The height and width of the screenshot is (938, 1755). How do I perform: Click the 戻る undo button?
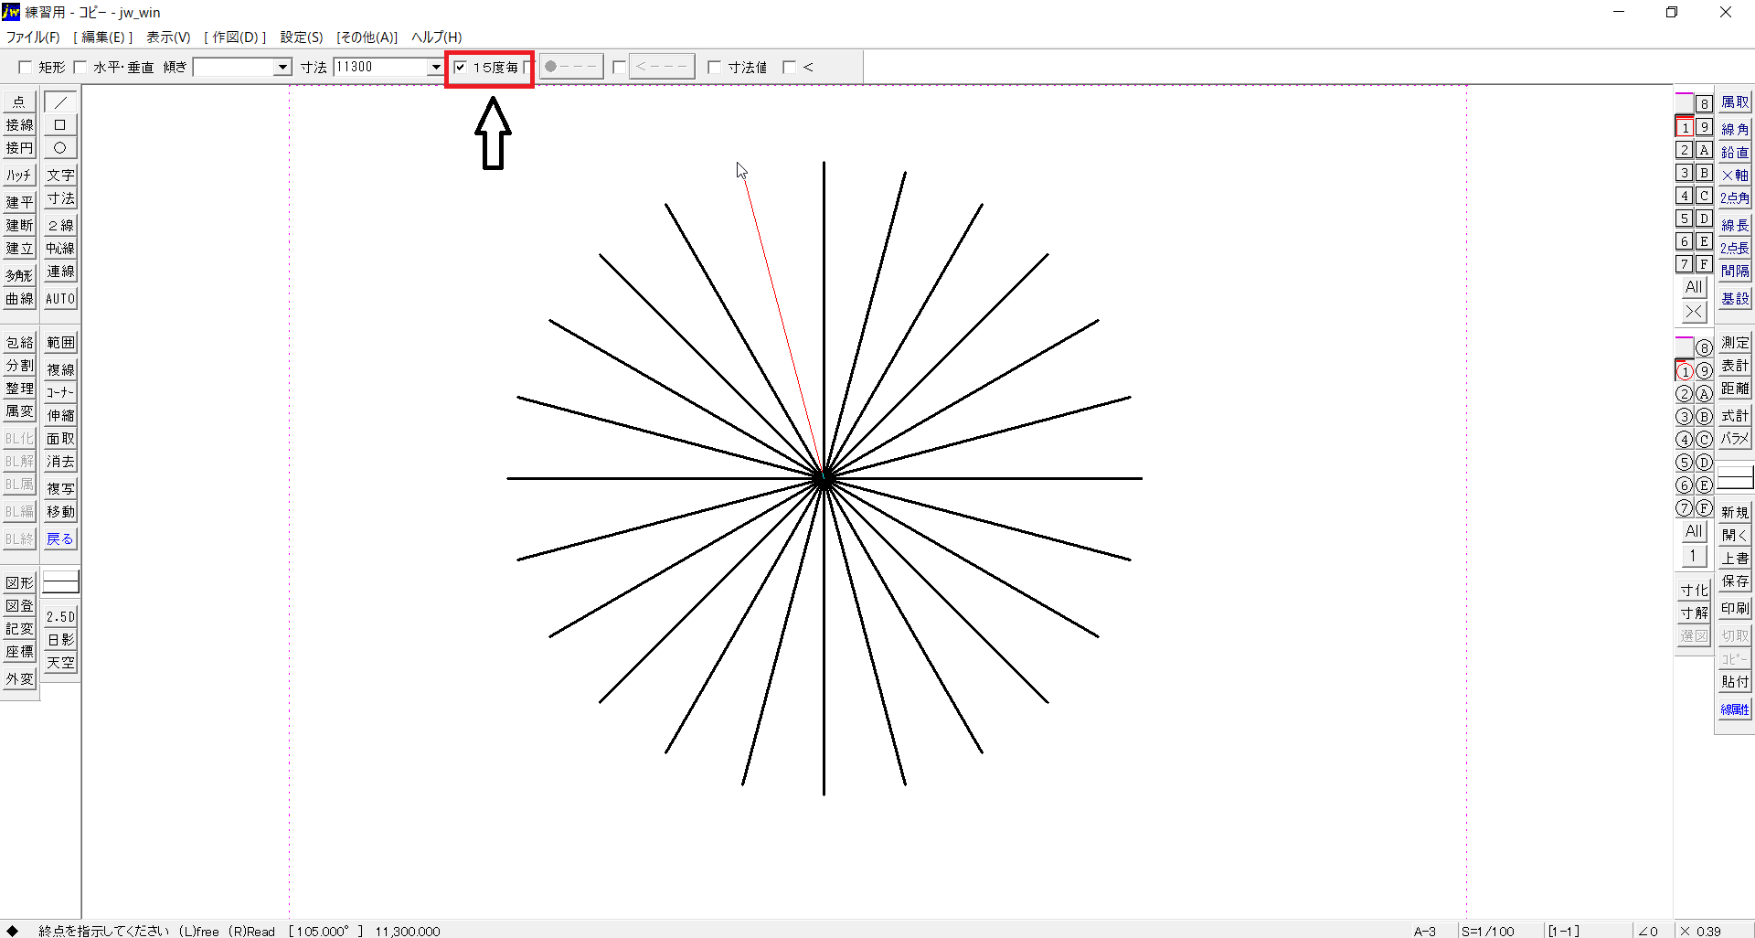coord(60,539)
